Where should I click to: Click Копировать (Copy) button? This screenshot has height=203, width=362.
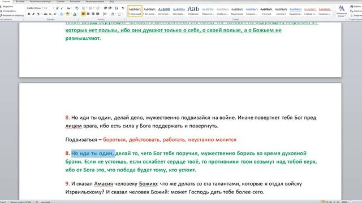click(8, 11)
